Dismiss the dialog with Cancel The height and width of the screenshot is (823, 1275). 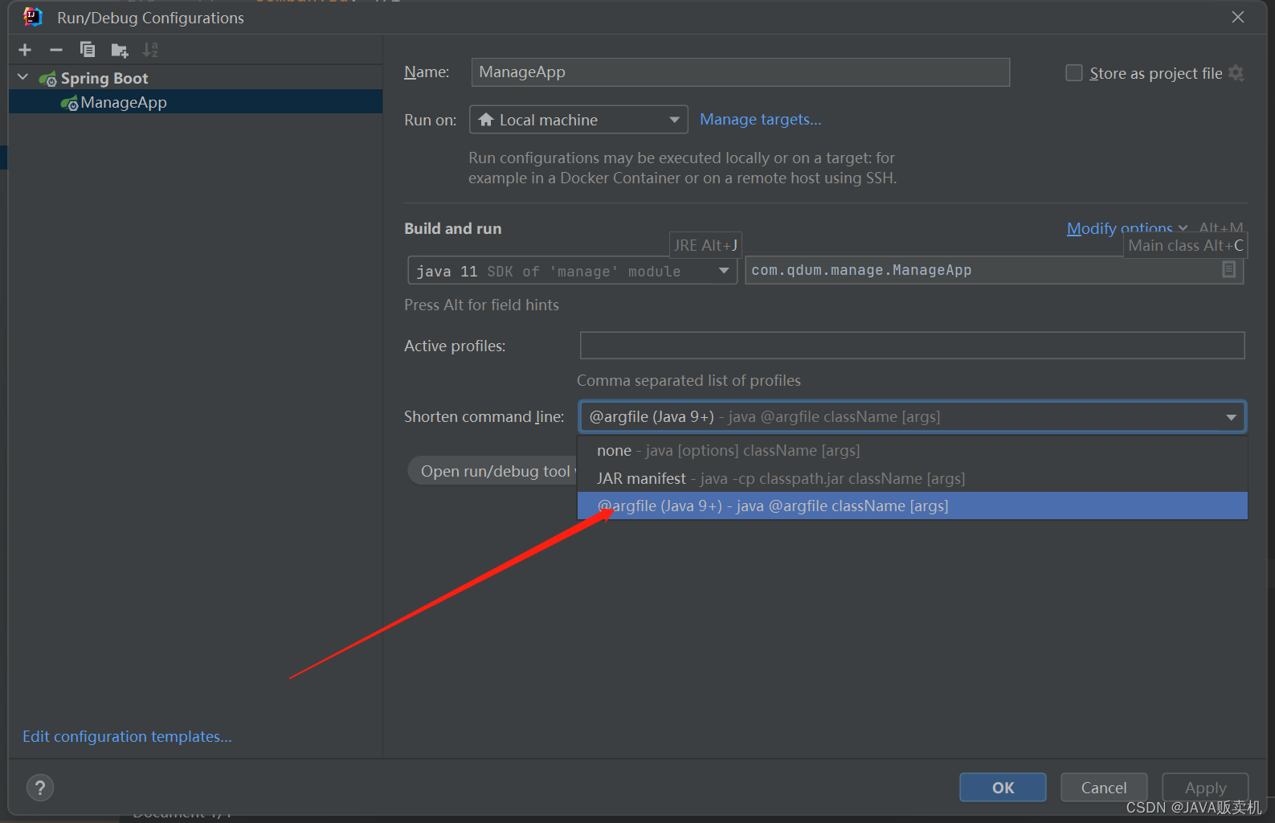point(1104,788)
